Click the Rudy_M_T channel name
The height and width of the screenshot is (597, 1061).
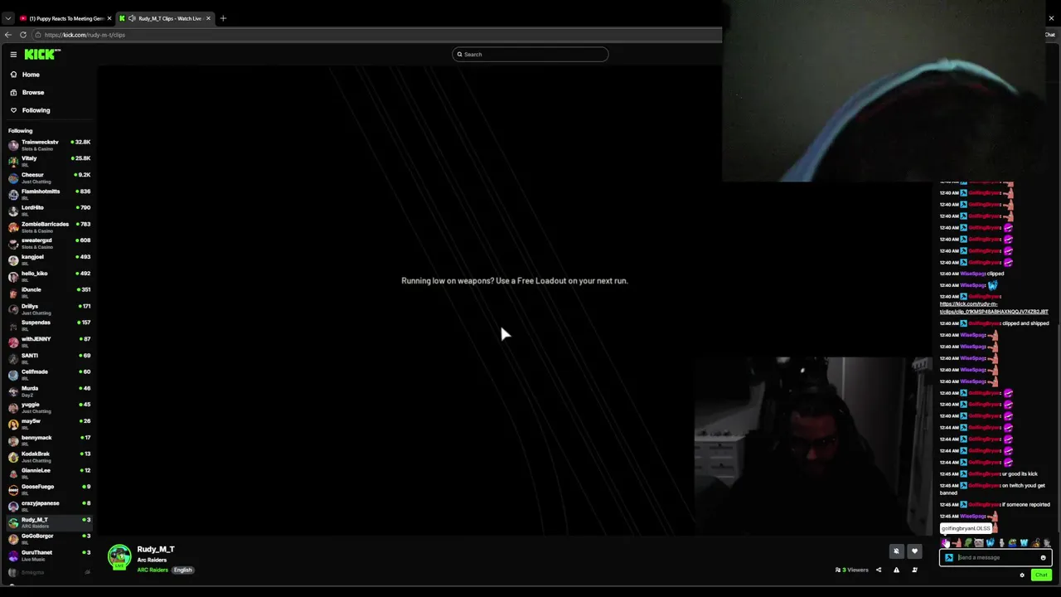tap(155, 549)
